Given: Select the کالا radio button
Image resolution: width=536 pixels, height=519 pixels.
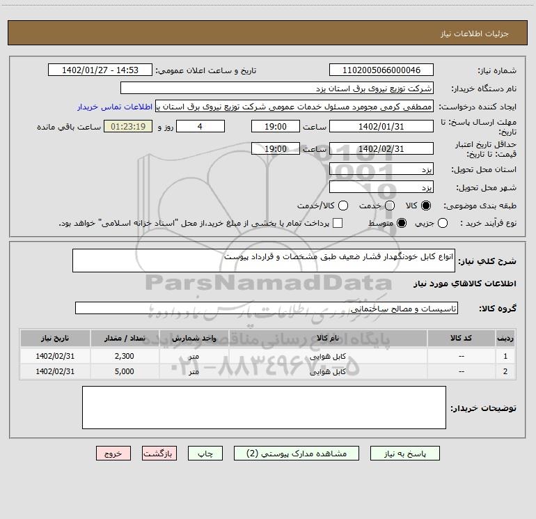Looking at the screenshot, I should tap(426, 206).
